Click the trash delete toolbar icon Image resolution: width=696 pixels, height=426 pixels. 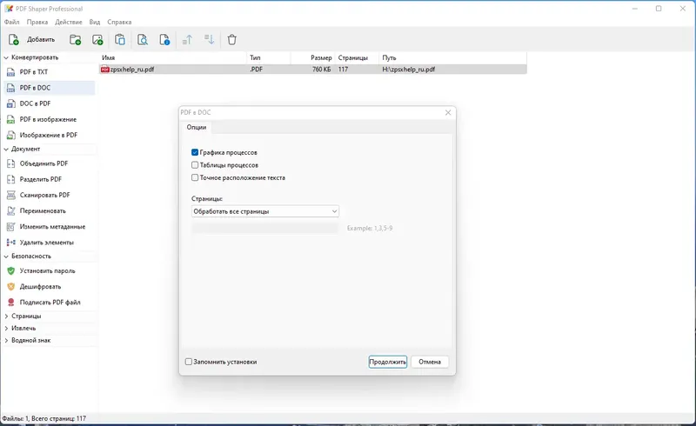coord(231,39)
